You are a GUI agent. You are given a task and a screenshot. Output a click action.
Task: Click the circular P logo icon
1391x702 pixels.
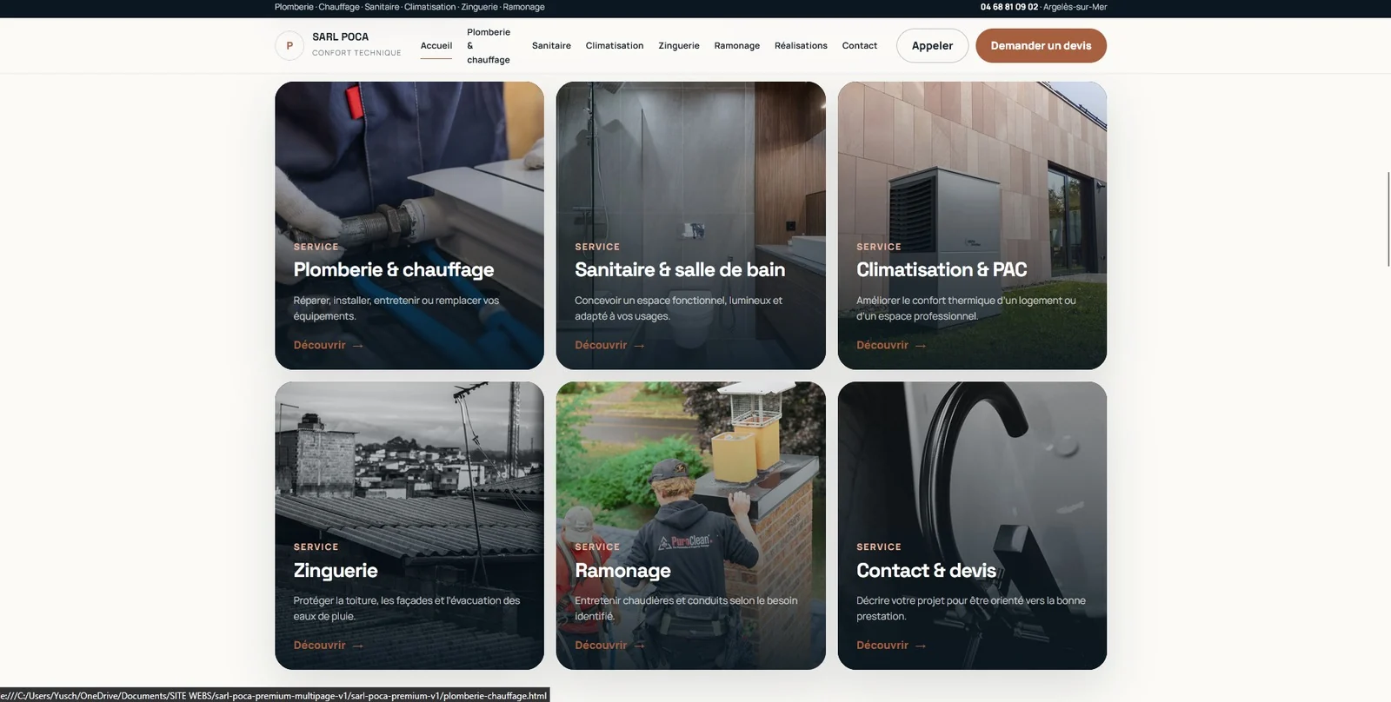point(290,46)
